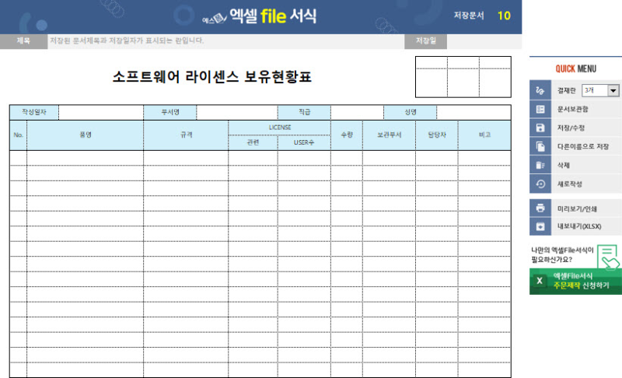The width and height of the screenshot is (622, 378).
Task: Click the 비고 column header
Action: [x=484, y=135]
